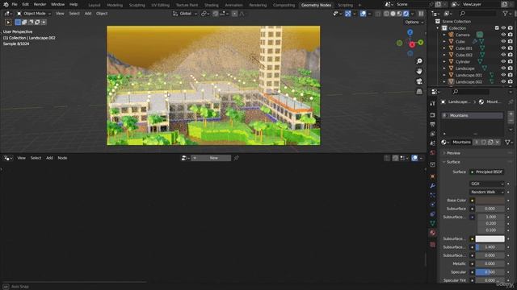Screen dimensions: 517x290
Task: Toggle the Collection exclude checkbox
Action: (497, 28)
